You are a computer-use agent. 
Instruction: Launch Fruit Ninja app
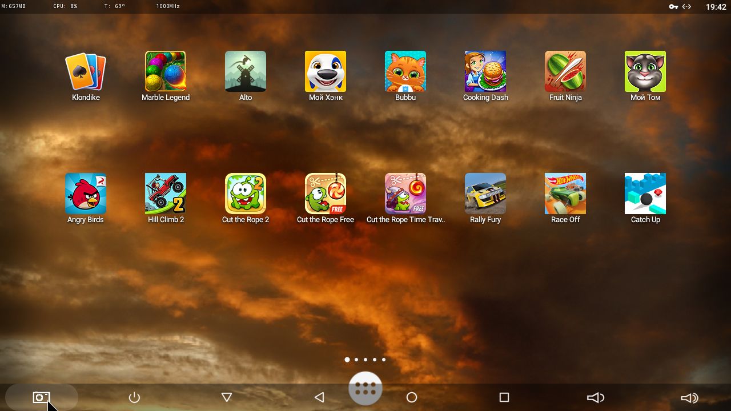(565, 71)
